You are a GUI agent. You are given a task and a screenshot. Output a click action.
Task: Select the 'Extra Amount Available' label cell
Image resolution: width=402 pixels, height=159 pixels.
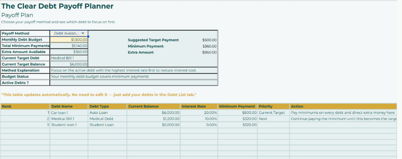pyautogui.click(x=25, y=52)
